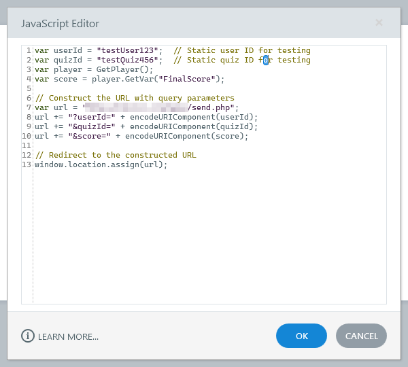
Task: Click the quizId variable declaration line
Action: point(95,60)
